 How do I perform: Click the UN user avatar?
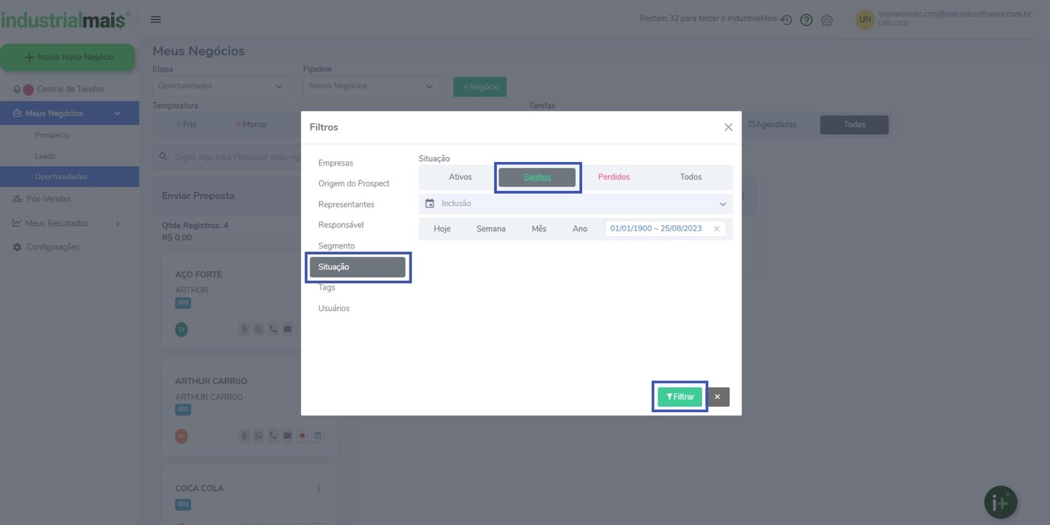click(x=865, y=20)
